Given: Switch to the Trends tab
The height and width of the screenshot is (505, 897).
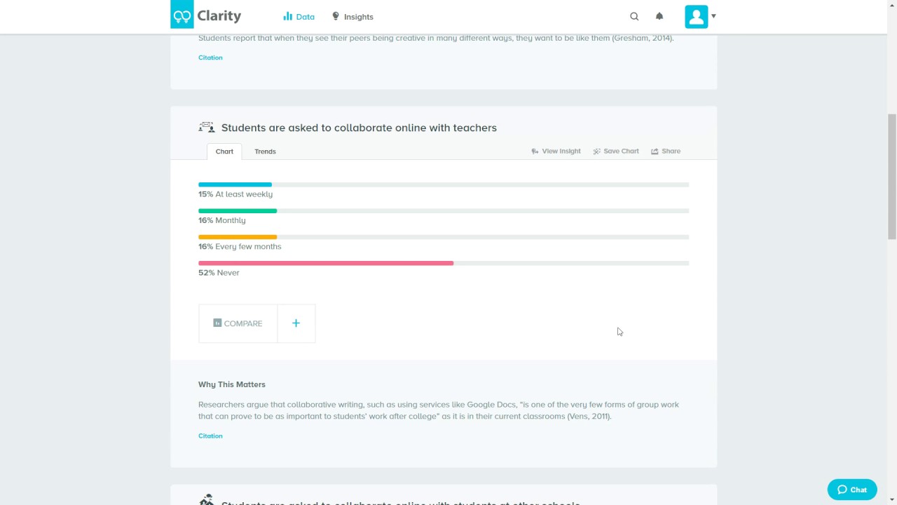Looking at the screenshot, I should (265, 151).
